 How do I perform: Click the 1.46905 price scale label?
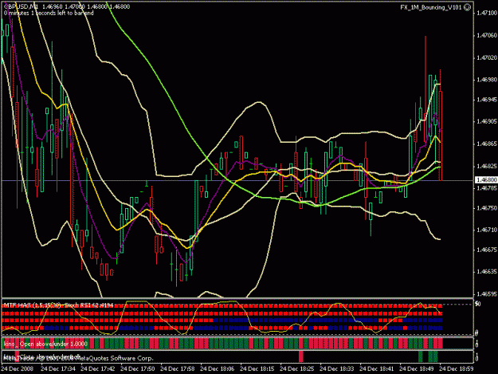[x=486, y=121]
